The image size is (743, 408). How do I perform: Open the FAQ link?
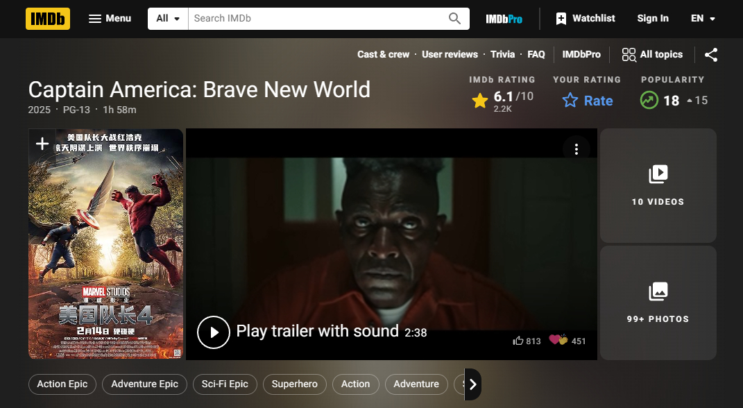click(536, 55)
